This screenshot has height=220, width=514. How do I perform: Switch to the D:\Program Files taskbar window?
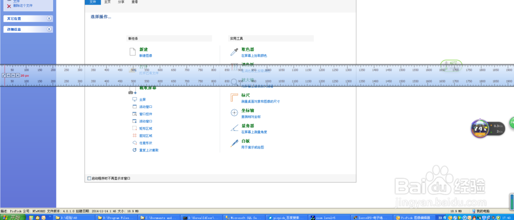pos(115,217)
